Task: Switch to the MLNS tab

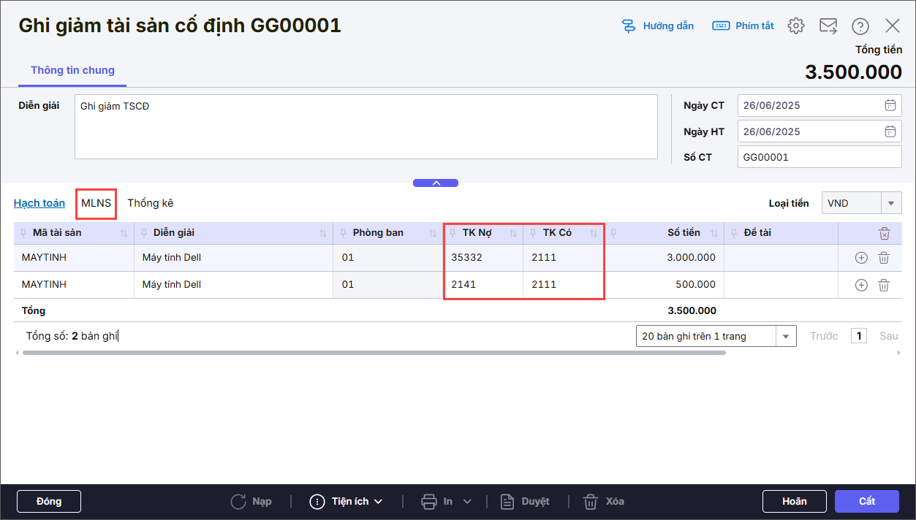Action: coord(96,203)
